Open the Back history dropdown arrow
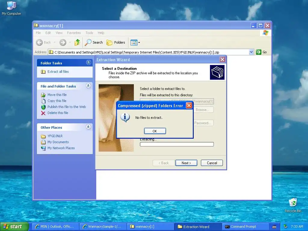308x231 pixels. click(55, 42)
